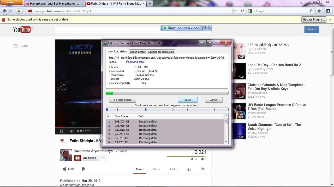The height and width of the screenshot is (187, 334).
Task: Click the IDM green download progress bar
Action: [167, 93]
